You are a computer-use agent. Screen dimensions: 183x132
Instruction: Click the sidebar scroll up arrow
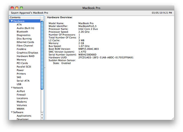[42, 114]
